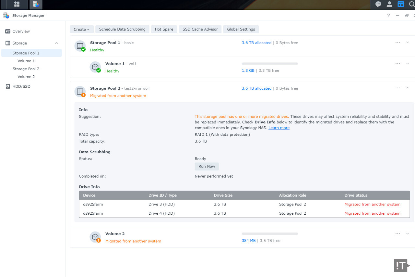Open the notifications chat bubble icon

[x=378, y=4]
